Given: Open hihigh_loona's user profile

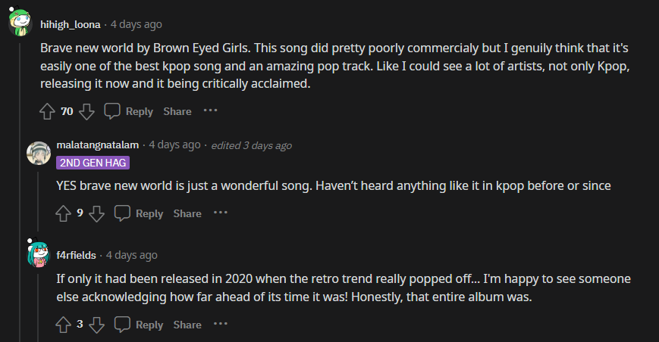Looking at the screenshot, I should [70, 24].
